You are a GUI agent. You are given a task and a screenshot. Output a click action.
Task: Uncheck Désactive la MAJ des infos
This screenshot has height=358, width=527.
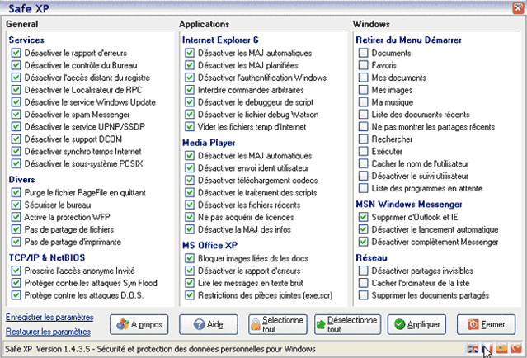click(190, 229)
